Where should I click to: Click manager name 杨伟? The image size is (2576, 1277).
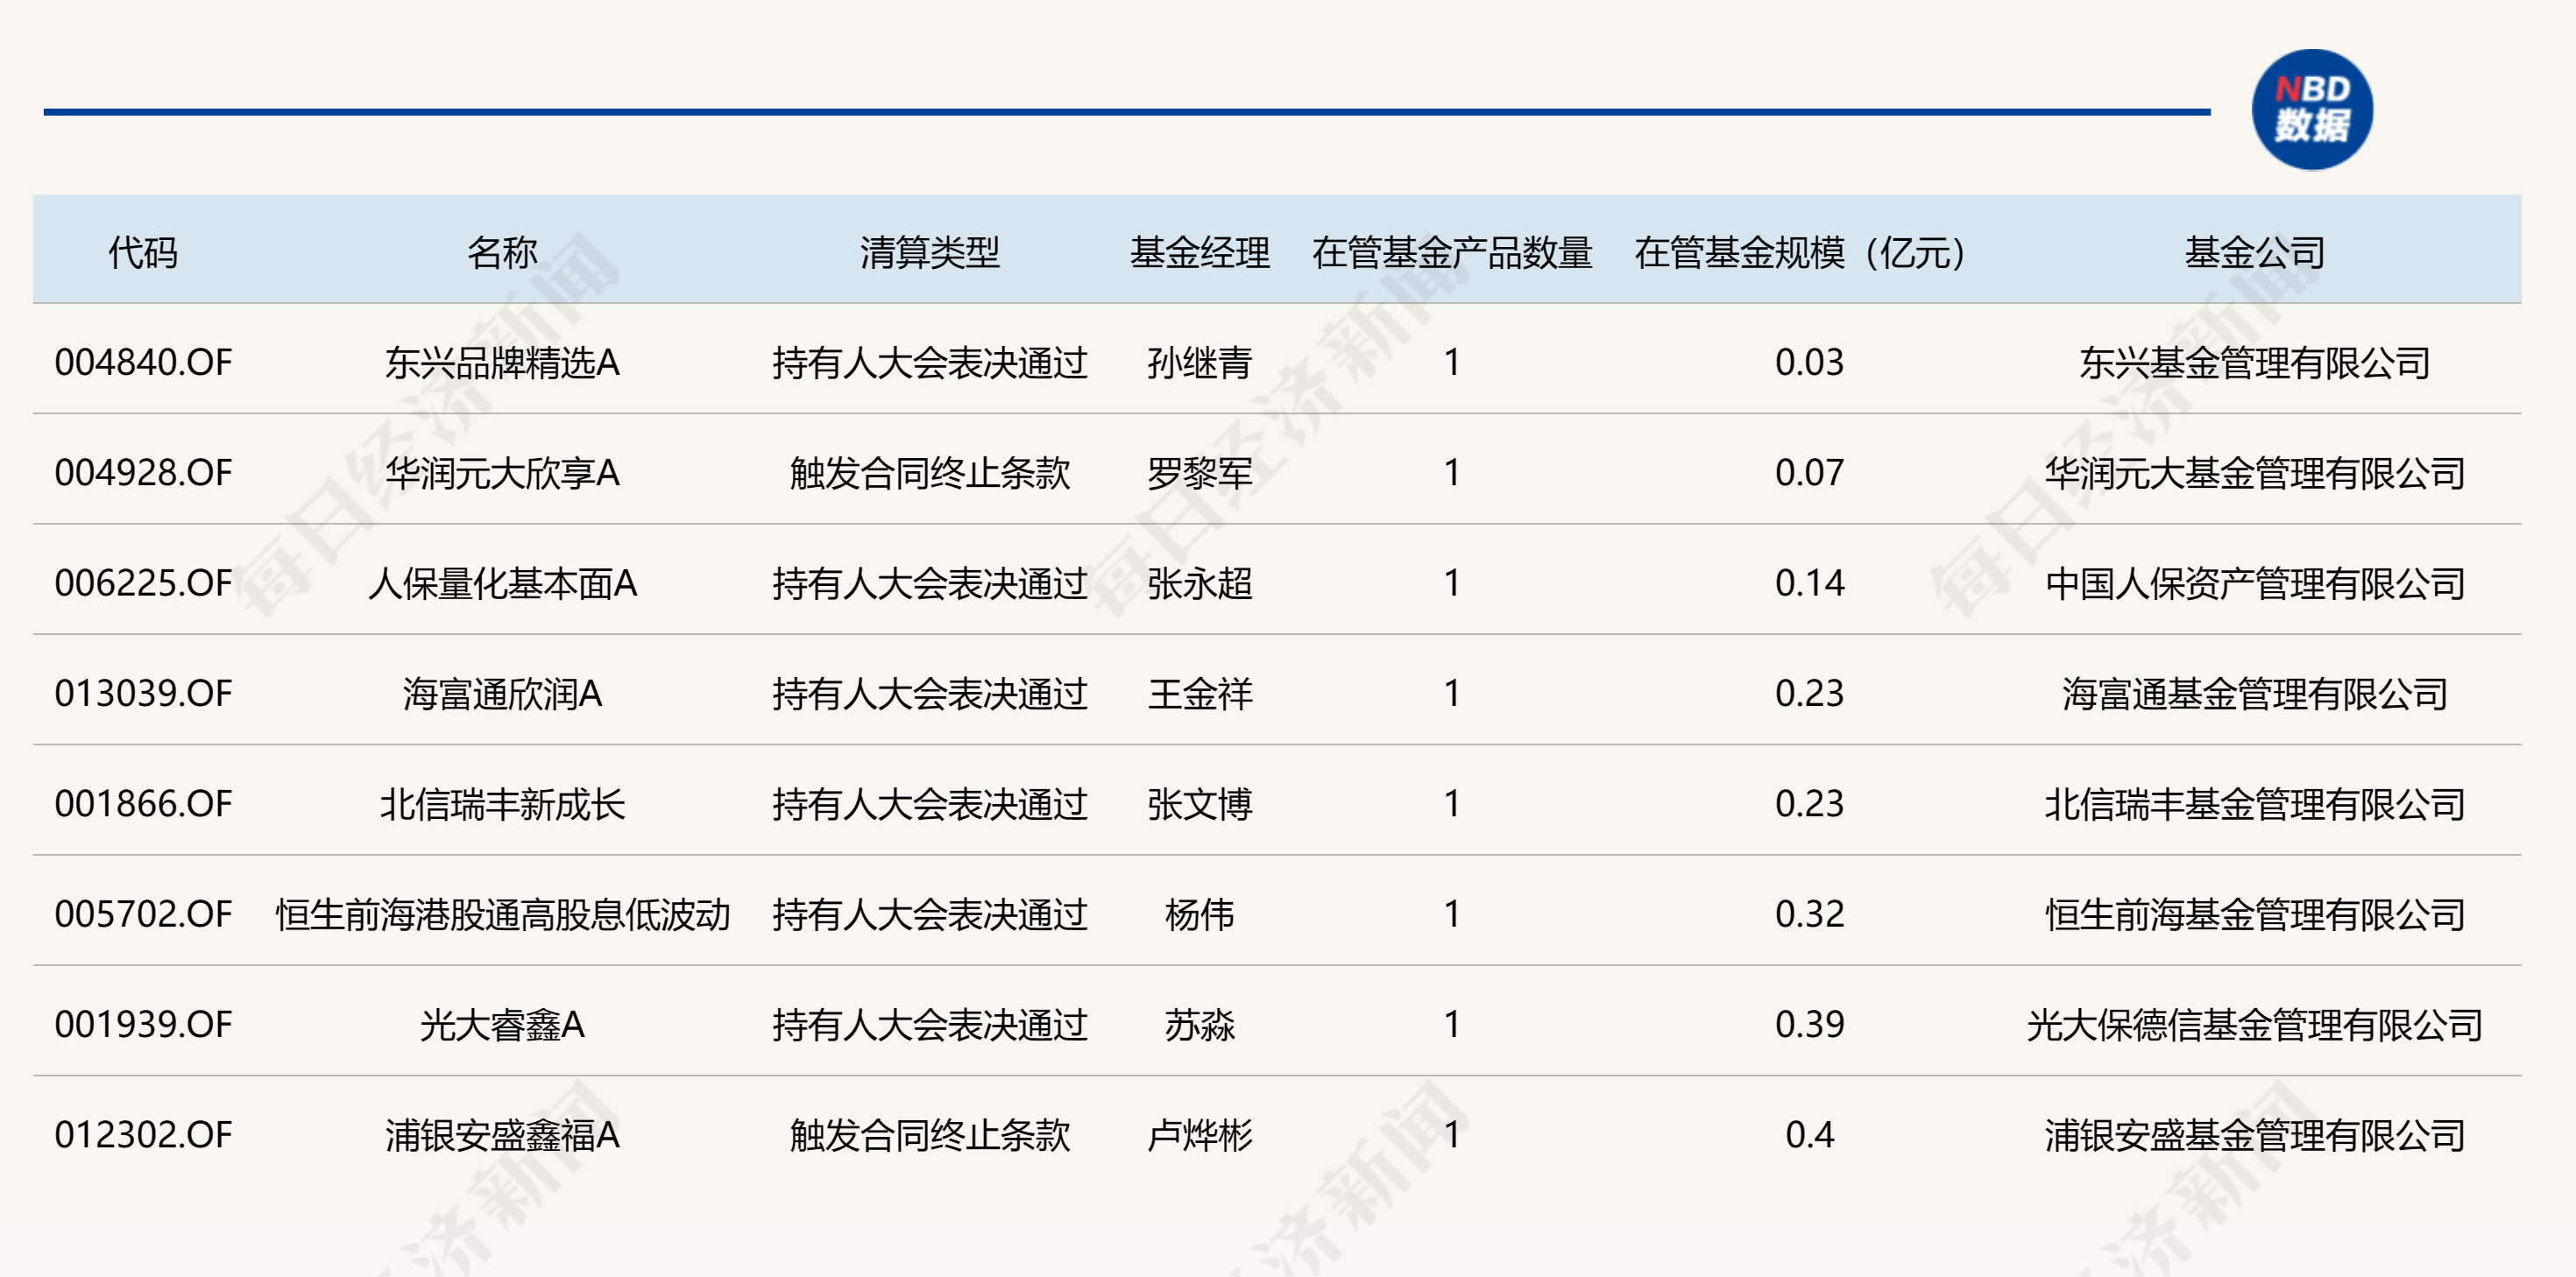[1200, 914]
